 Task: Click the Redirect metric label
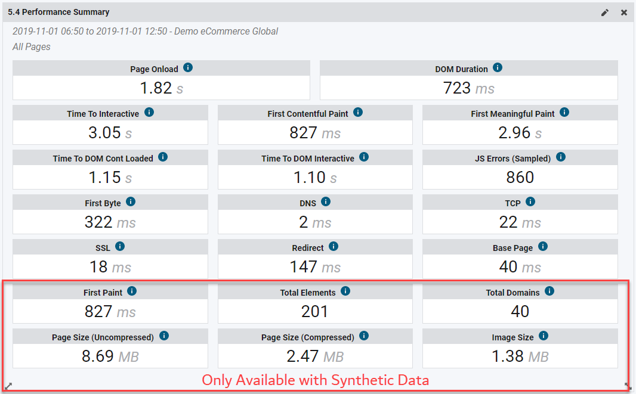tap(308, 248)
